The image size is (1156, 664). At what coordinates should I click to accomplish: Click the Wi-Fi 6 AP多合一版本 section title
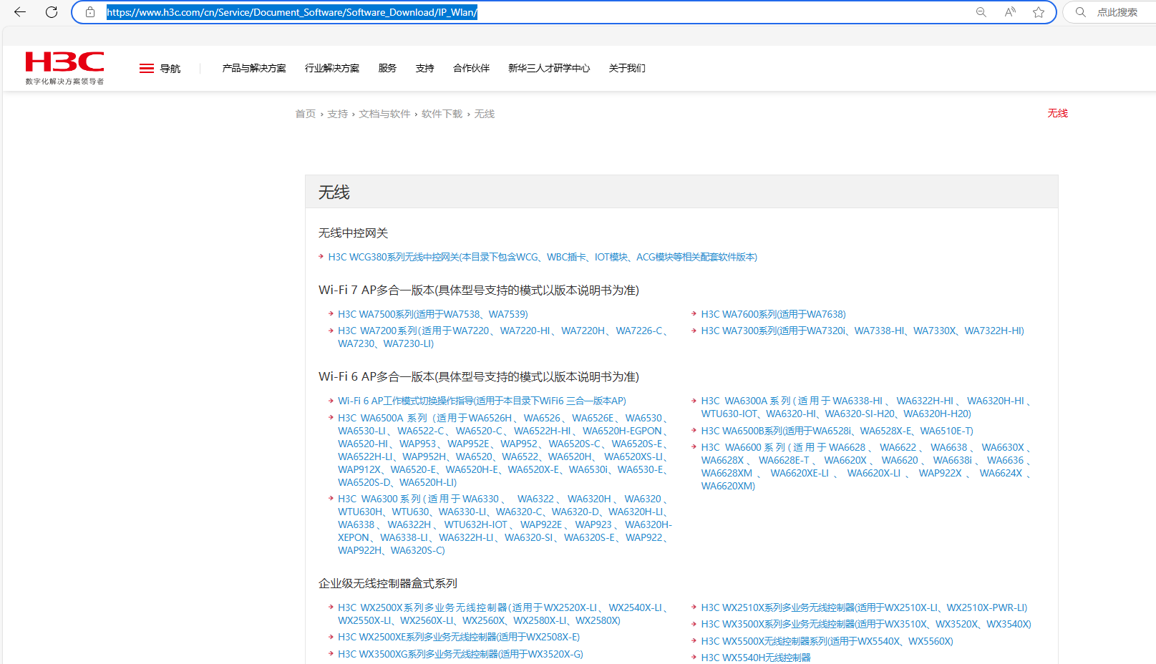(x=478, y=376)
